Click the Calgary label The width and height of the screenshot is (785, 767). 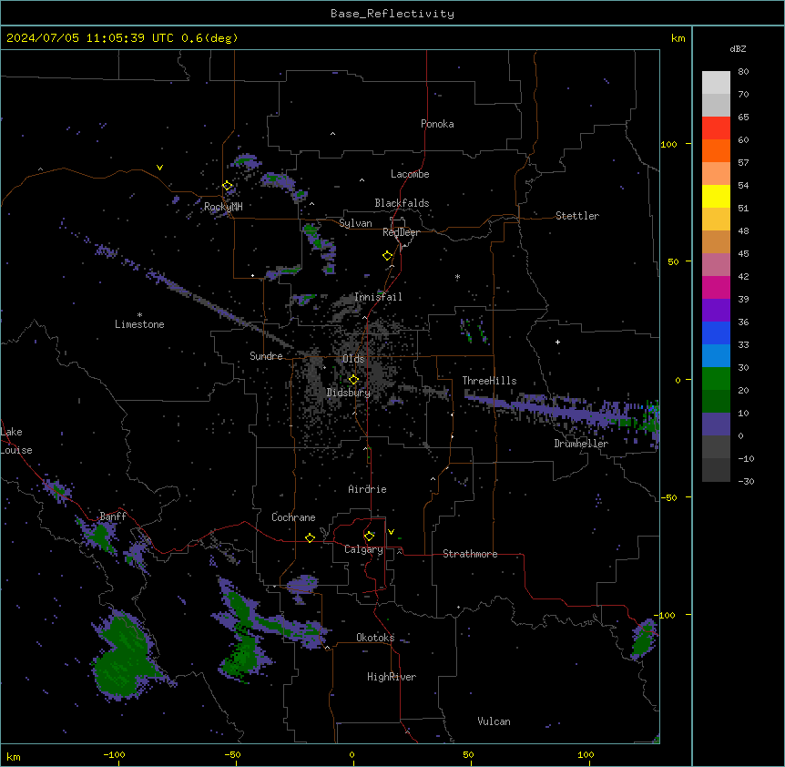click(363, 549)
